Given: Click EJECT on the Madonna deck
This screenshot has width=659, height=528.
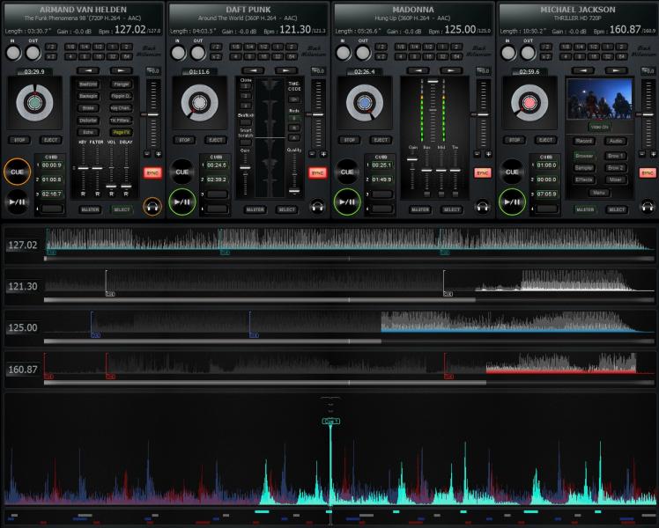Looking at the screenshot, I should (381, 140).
